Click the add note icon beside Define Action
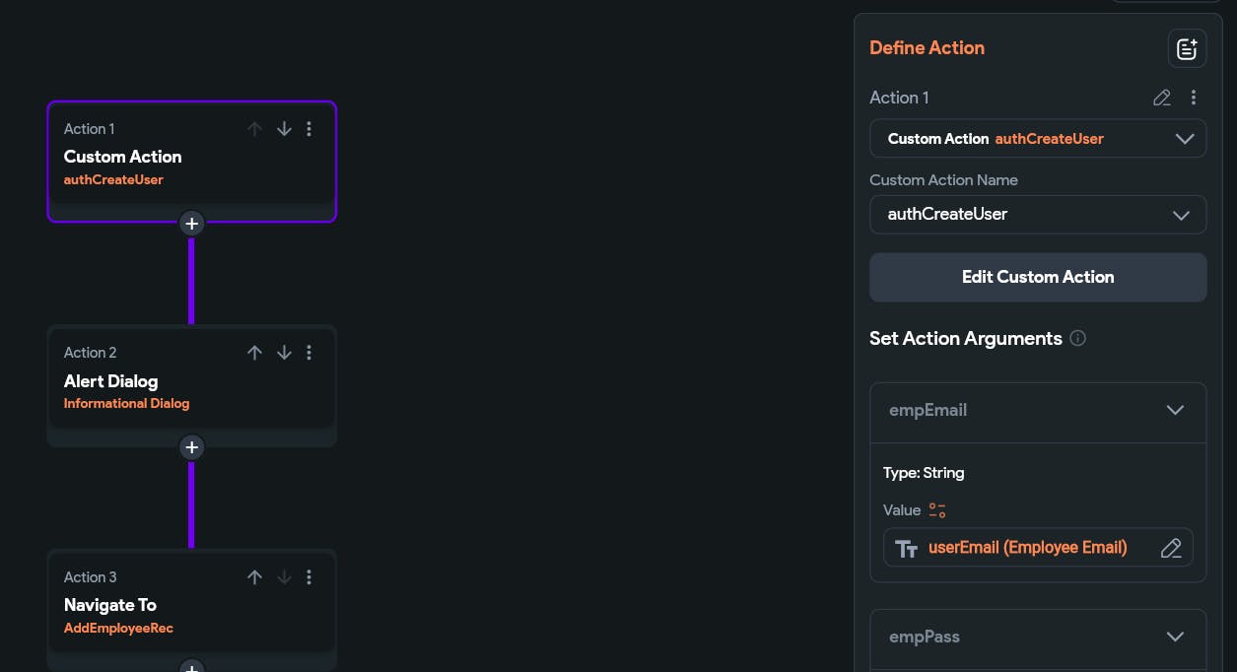 pos(1187,48)
